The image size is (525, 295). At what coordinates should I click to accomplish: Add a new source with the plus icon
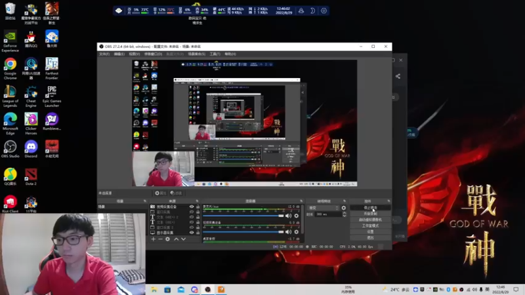(x=153, y=239)
